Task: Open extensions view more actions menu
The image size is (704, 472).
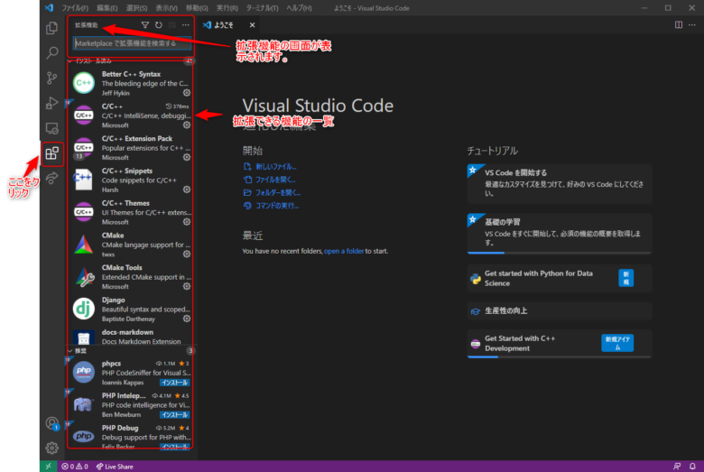Action: (185, 25)
